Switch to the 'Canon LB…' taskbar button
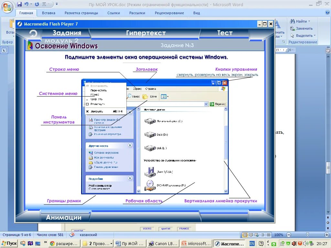Screen dimensions: 331x248 163,243
